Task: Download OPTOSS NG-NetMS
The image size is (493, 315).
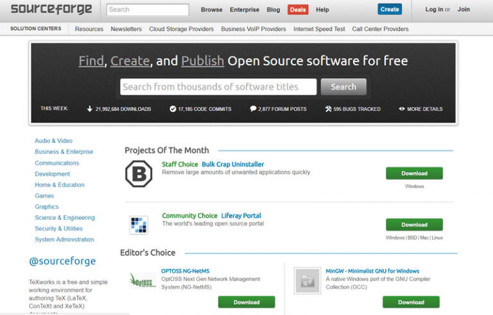Action: (x=246, y=302)
